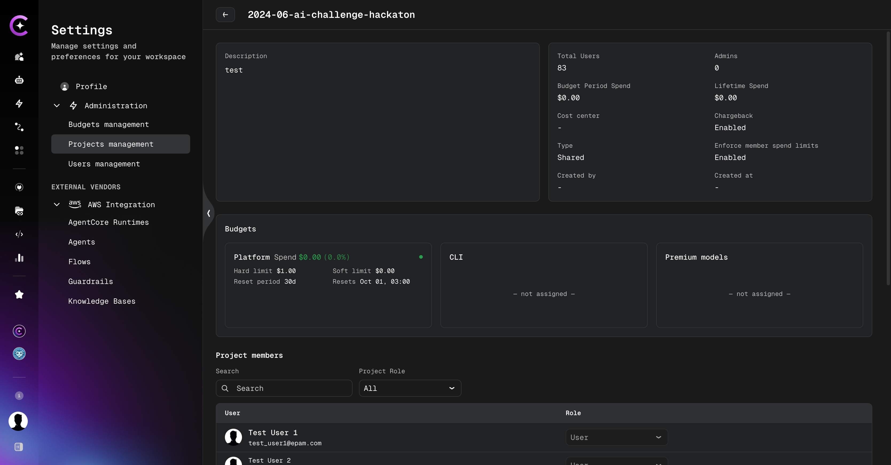Click the Test User 1 name
Image resolution: width=891 pixels, height=465 pixels.
pos(273,432)
